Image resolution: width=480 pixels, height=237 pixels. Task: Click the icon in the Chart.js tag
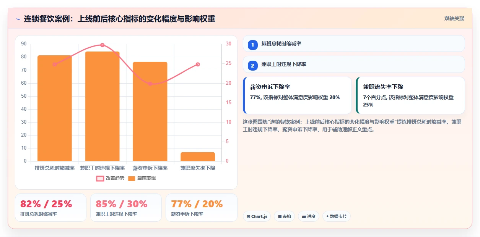[249, 216]
